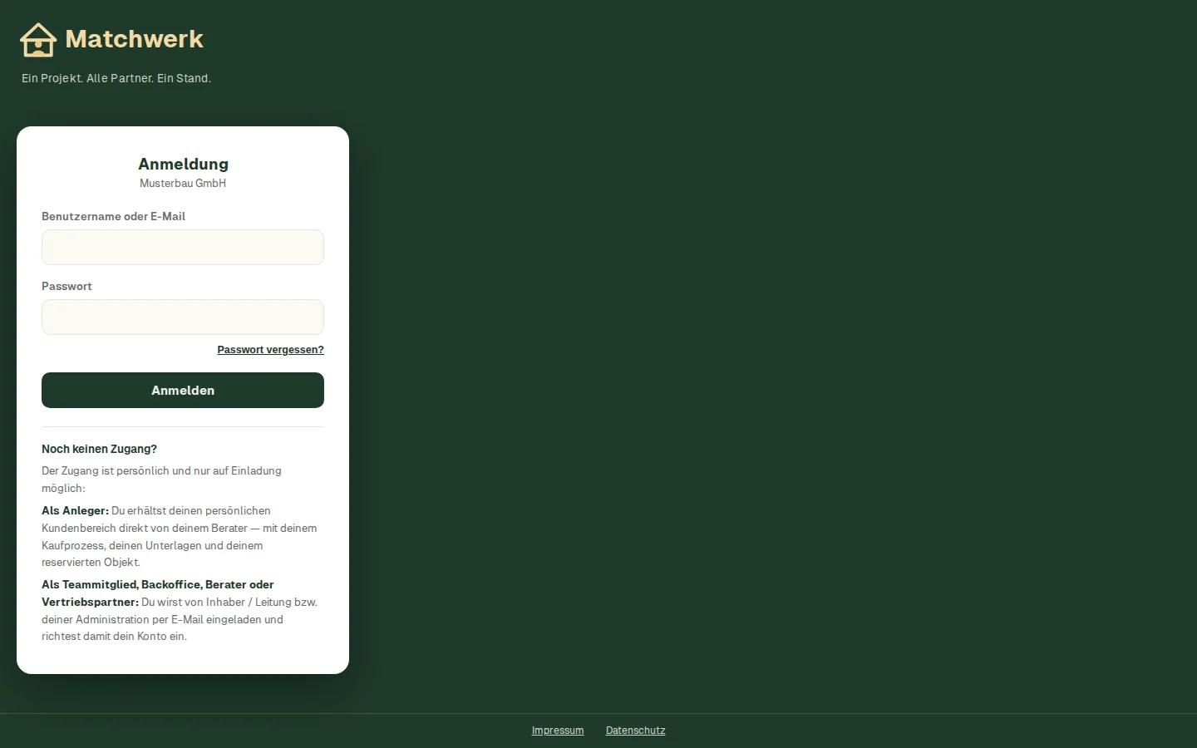The width and height of the screenshot is (1197, 748).
Task: Click the Musterbau GmbH subtitle
Action: (x=183, y=183)
